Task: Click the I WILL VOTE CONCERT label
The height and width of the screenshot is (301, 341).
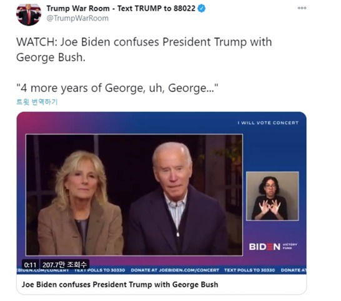Action: coord(268,123)
